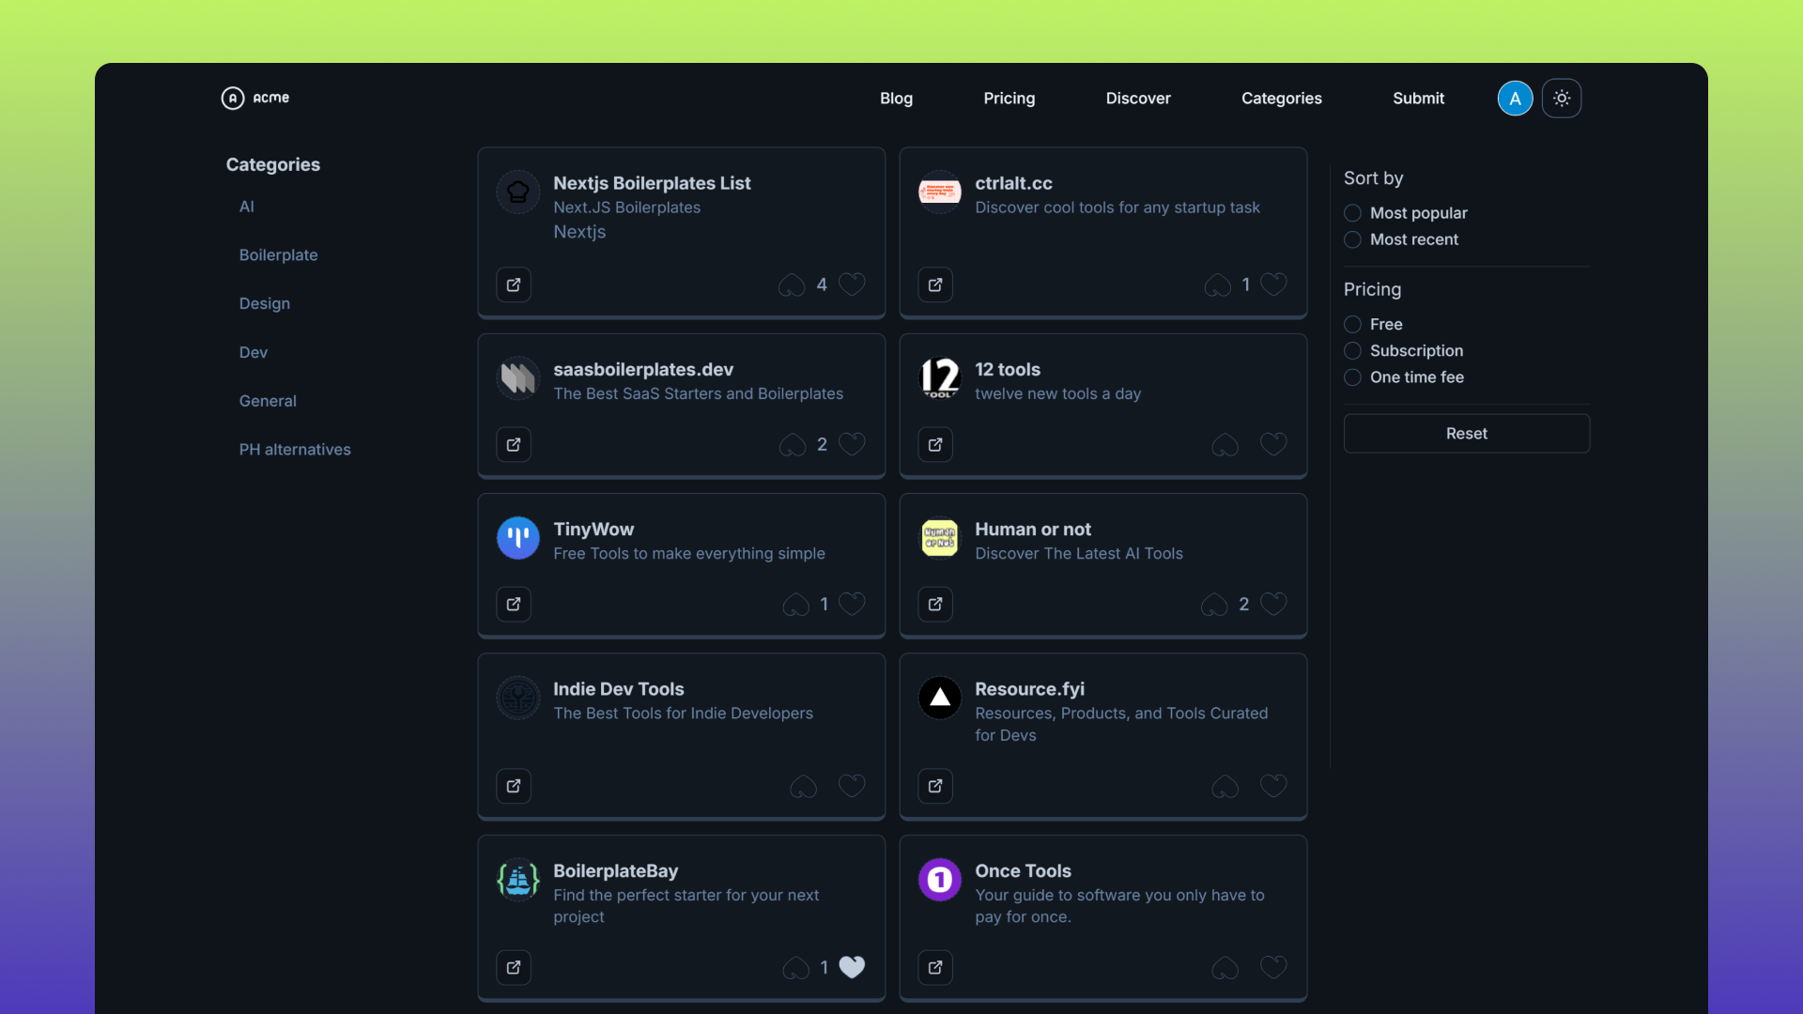Open the user avatar menu
This screenshot has width=1803, height=1014.
[x=1514, y=98]
